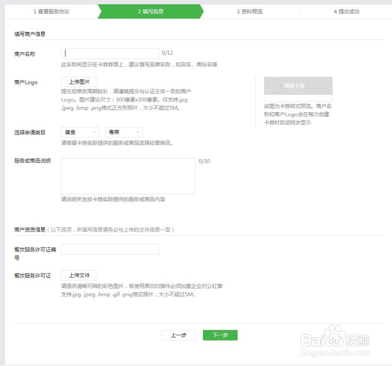The image size is (392, 366).
Task: Click the 服务或商品说明 text area
Action: pos(128,176)
